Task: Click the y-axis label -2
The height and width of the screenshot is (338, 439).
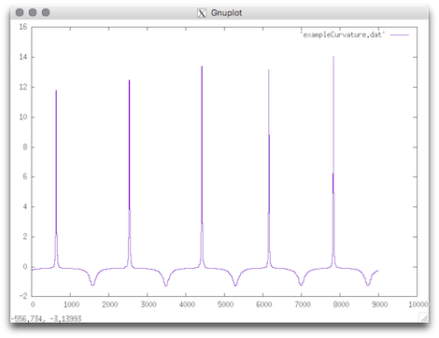Action: point(23,296)
